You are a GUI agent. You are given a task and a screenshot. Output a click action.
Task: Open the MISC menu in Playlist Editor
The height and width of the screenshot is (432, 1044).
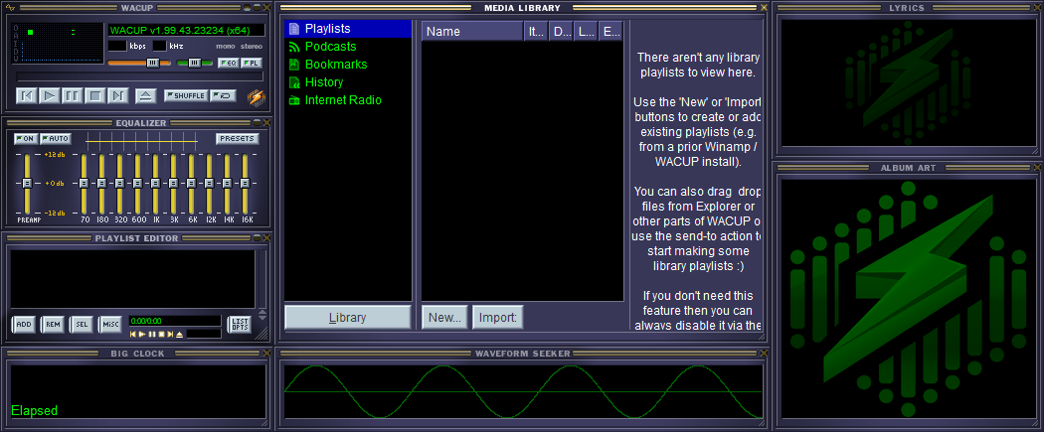[x=109, y=325]
